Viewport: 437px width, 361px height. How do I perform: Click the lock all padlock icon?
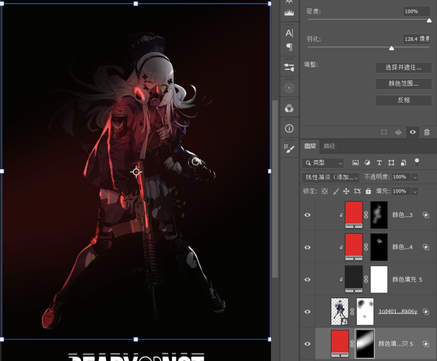point(368,191)
